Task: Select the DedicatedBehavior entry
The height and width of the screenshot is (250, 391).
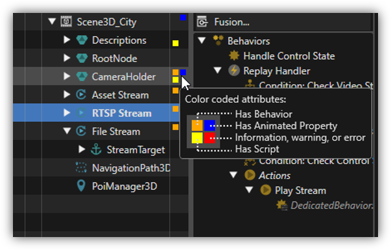Action: coord(331,205)
